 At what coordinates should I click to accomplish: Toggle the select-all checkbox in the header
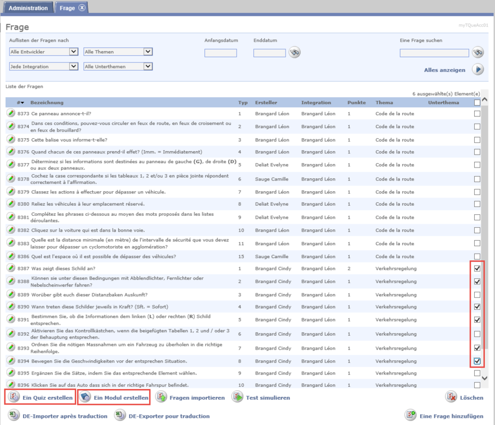(477, 103)
